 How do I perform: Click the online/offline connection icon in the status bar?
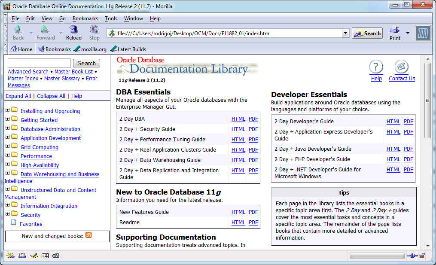pos(412,256)
